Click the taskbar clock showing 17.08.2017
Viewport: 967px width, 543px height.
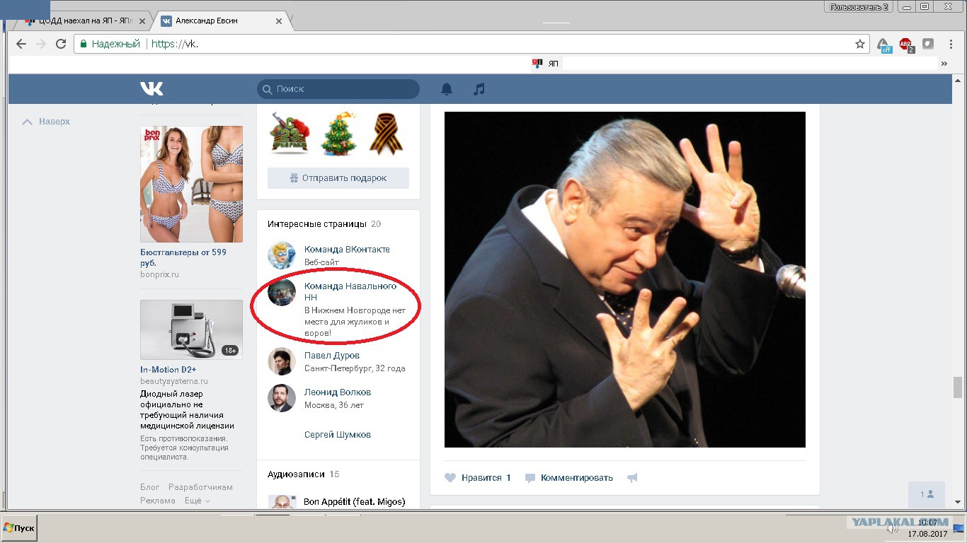[x=927, y=528]
